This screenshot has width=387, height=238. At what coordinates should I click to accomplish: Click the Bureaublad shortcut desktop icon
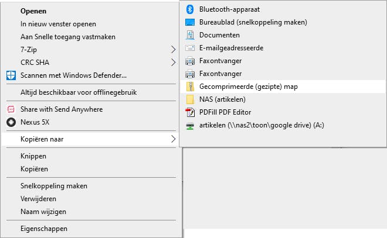click(x=190, y=22)
